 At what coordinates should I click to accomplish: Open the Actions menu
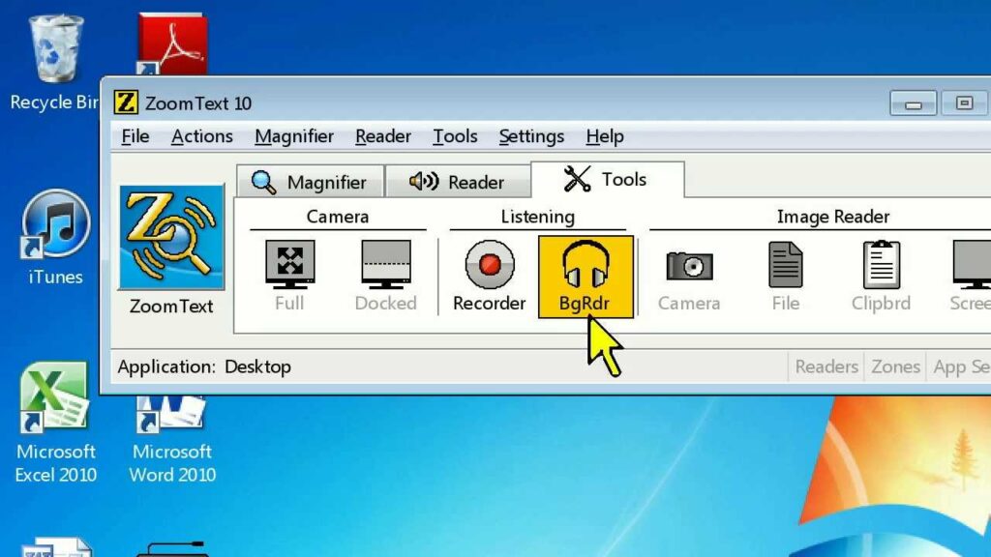(x=202, y=136)
